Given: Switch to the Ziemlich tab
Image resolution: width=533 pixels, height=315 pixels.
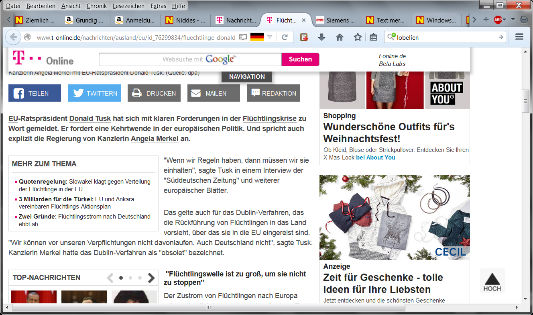Looking at the screenshot, I should (x=34, y=20).
